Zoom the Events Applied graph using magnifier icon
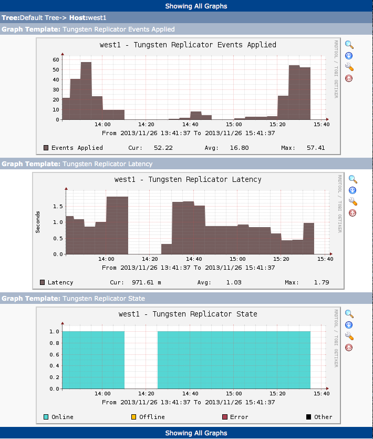 coord(349,44)
